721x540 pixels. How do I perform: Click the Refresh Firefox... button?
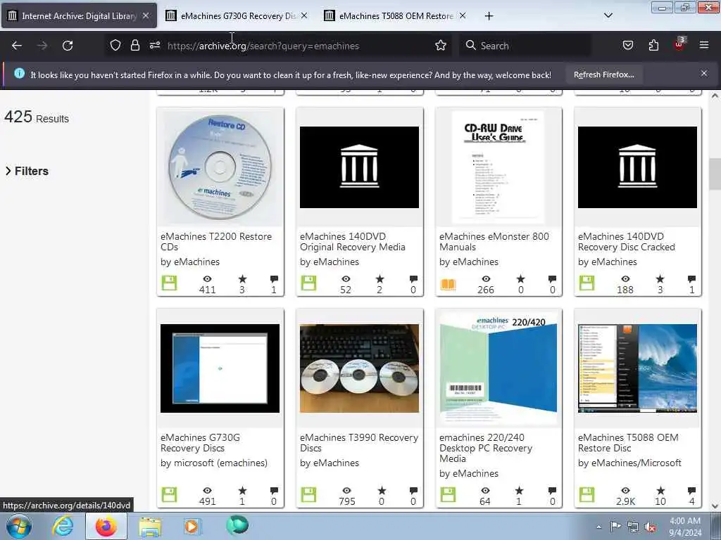(x=603, y=75)
